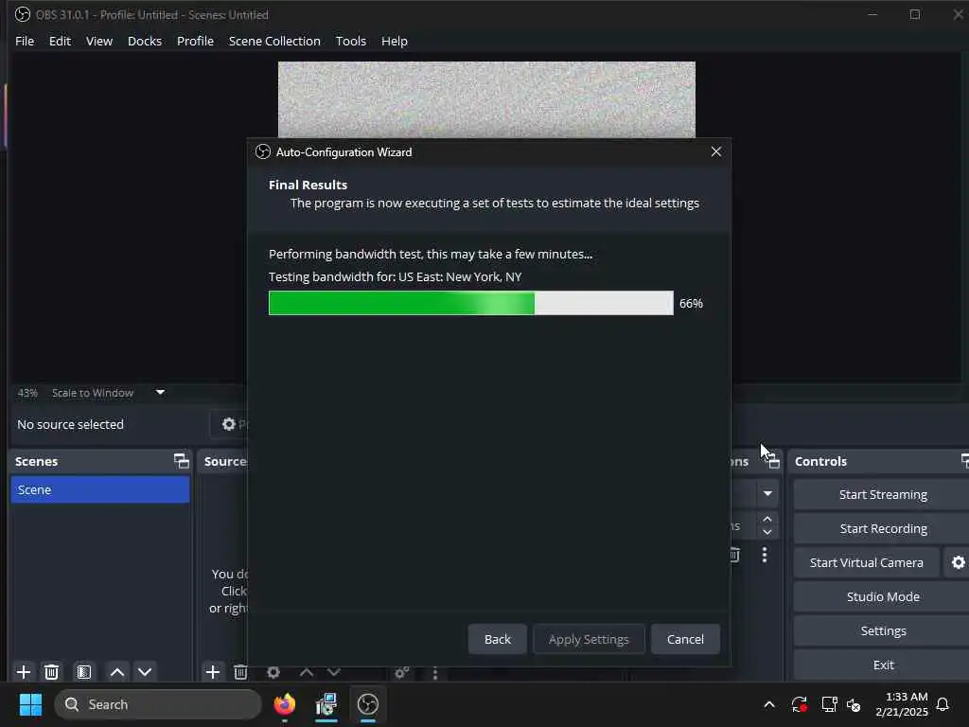The image size is (969, 727).
Task: Open the Docks menu
Action: click(145, 41)
